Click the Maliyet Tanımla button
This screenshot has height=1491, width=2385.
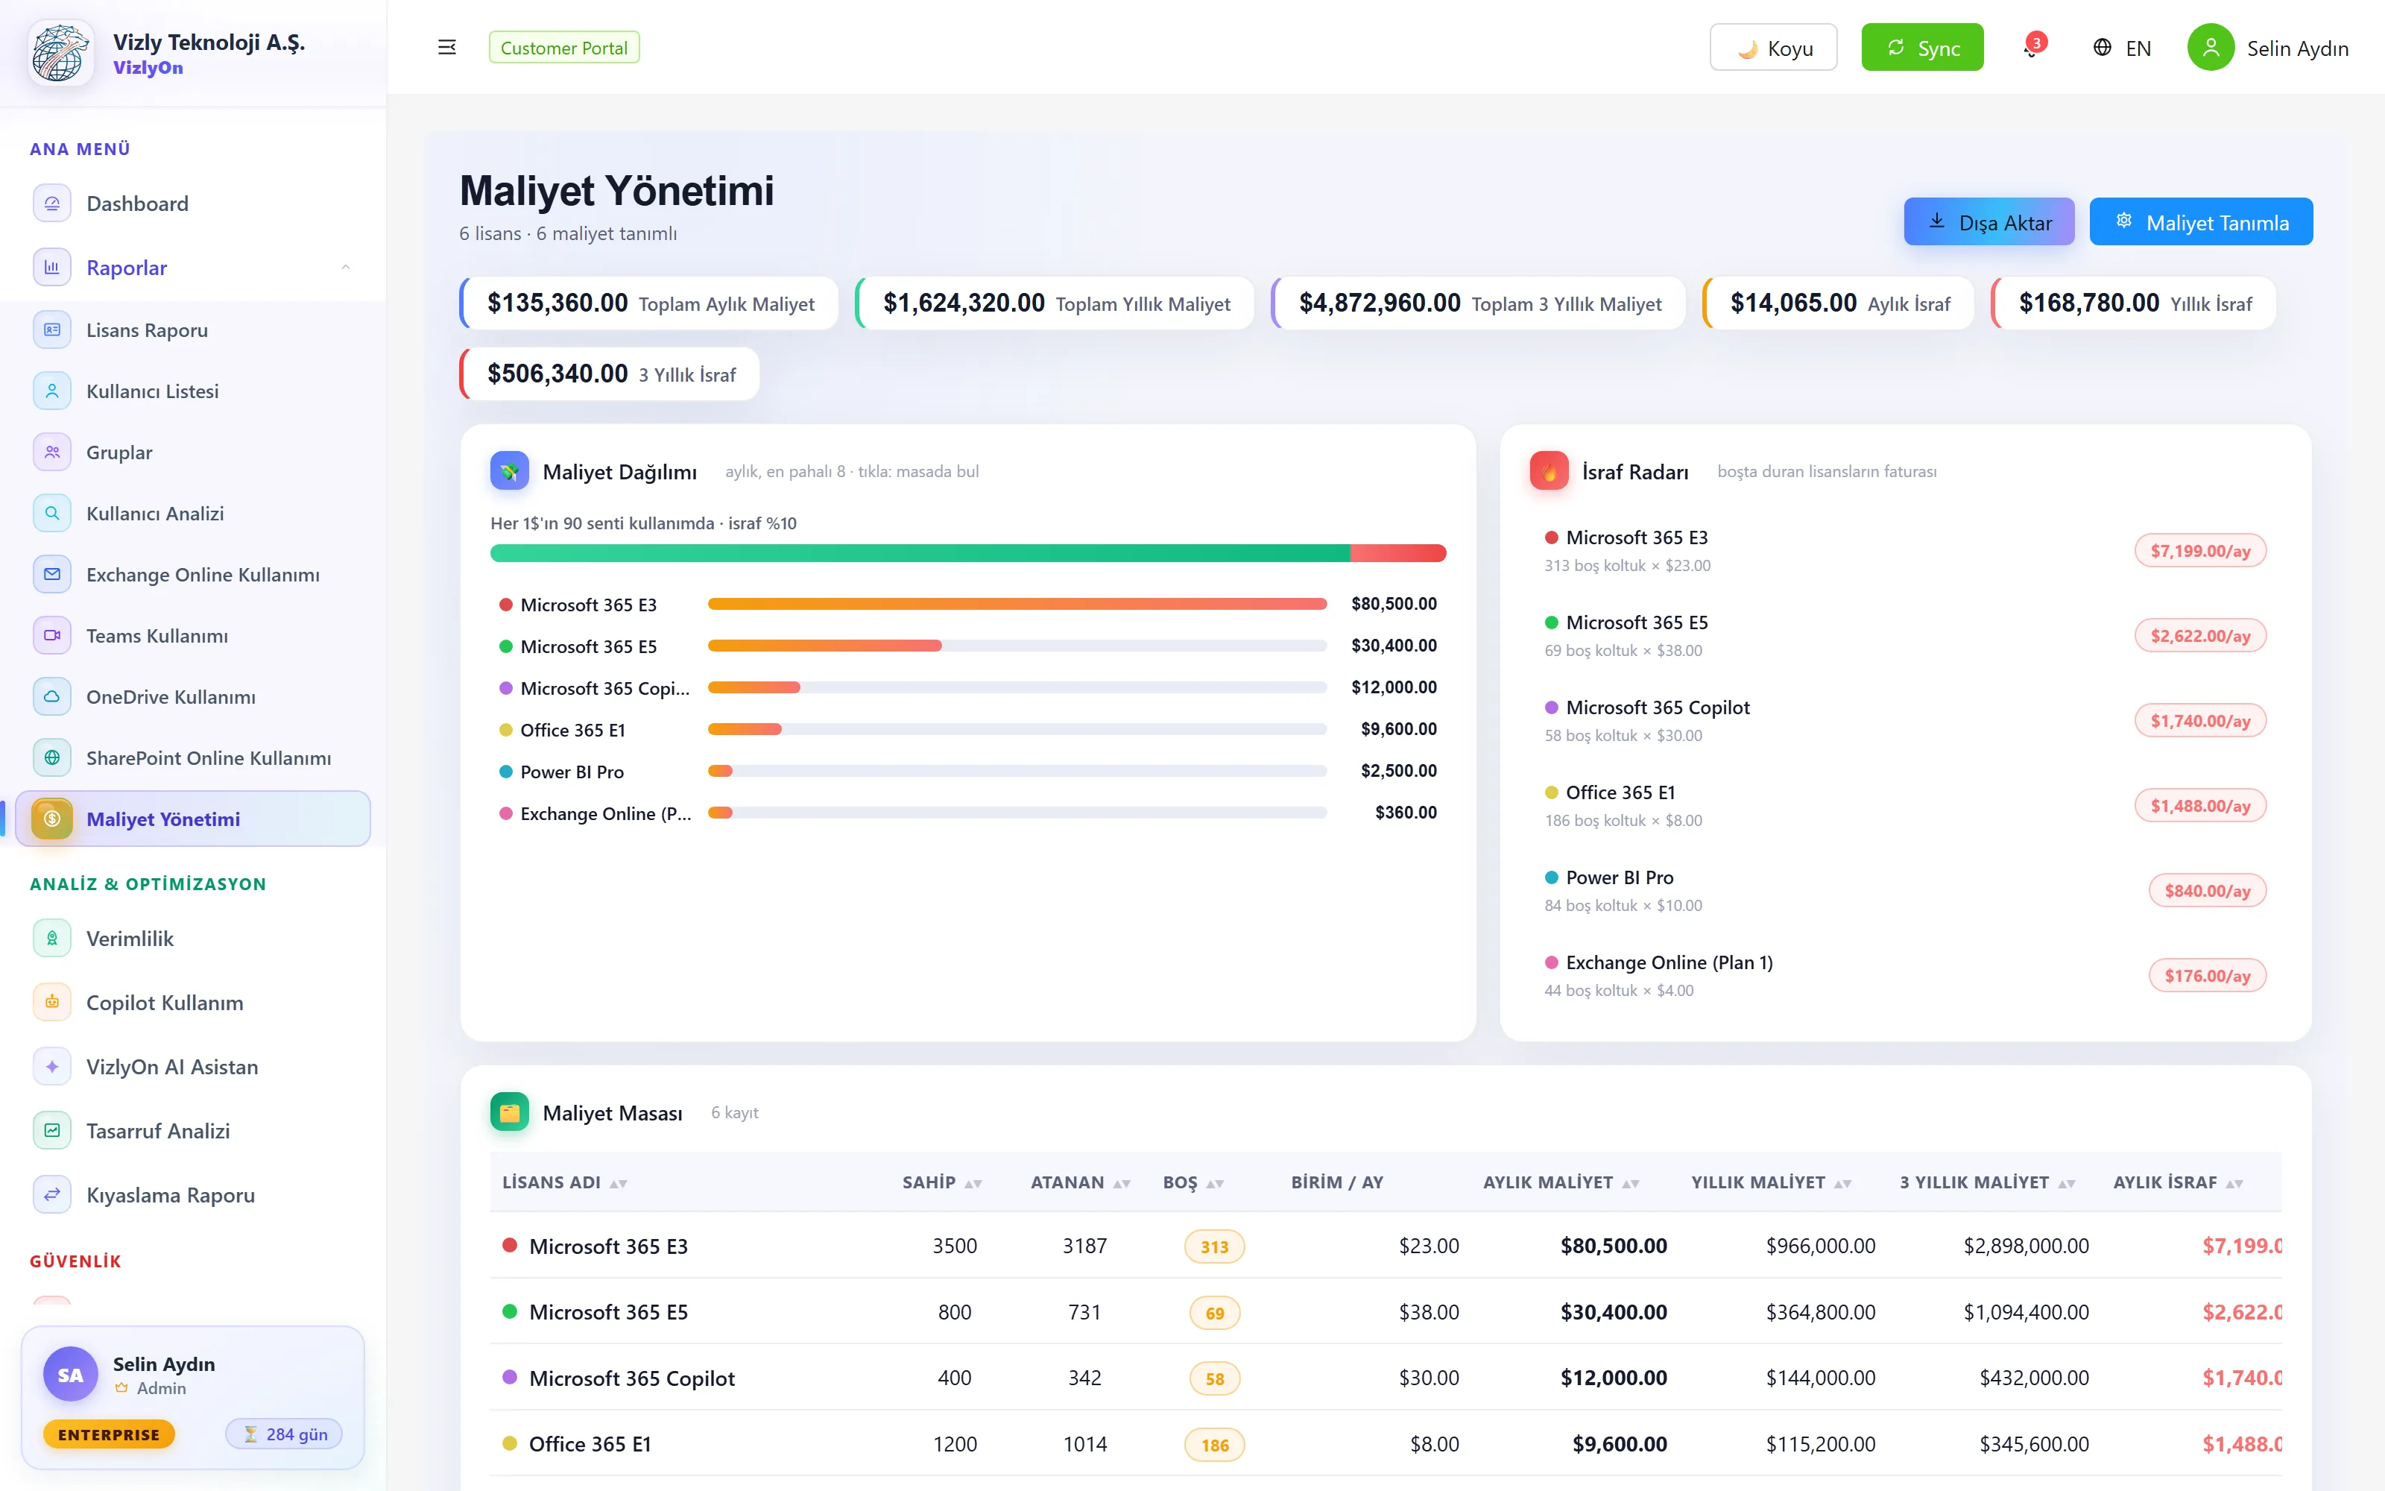2201,222
